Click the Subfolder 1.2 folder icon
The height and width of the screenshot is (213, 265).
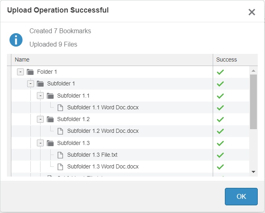[x=50, y=119]
